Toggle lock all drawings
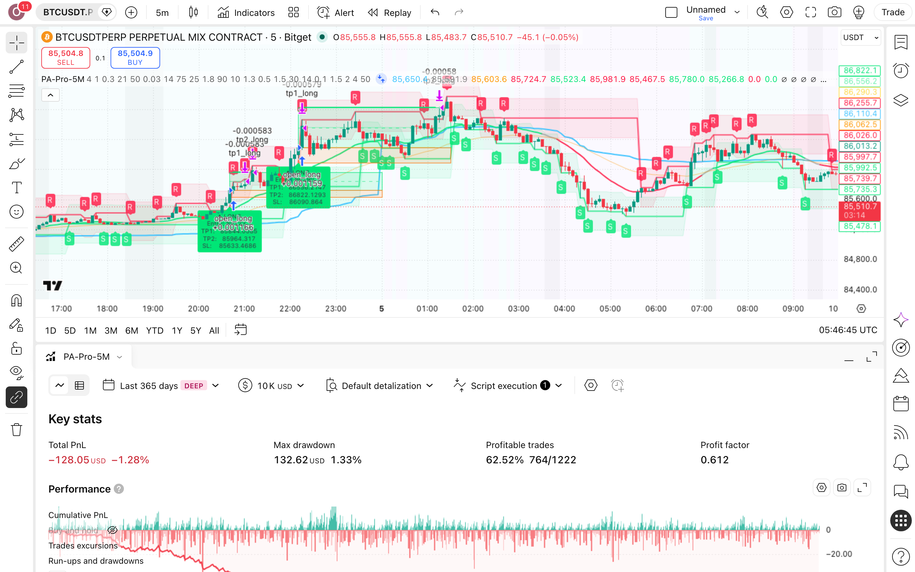Image resolution: width=915 pixels, height=572 pixels. click(16, 349)
